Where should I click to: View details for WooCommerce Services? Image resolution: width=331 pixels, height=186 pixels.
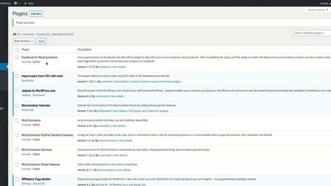tap(121, 156)
